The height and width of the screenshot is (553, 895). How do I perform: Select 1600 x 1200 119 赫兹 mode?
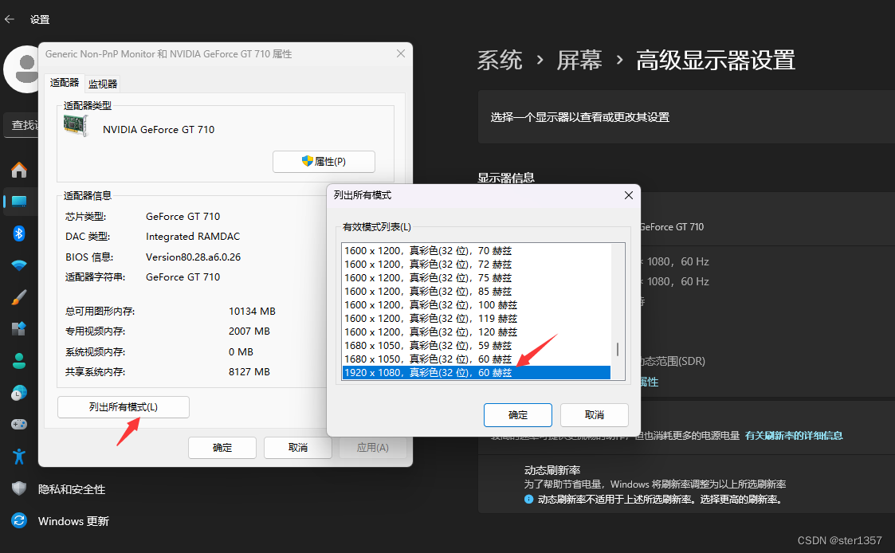[x=476, y=319]
